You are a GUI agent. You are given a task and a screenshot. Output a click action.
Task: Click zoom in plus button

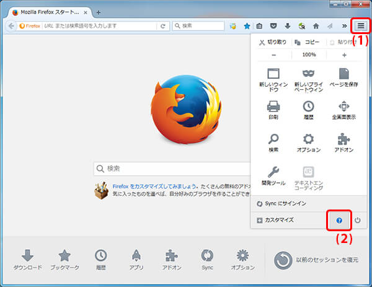344,55
